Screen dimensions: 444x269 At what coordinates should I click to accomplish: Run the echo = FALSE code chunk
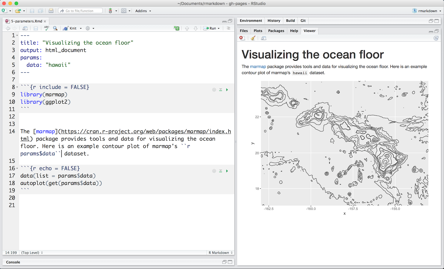227,171
